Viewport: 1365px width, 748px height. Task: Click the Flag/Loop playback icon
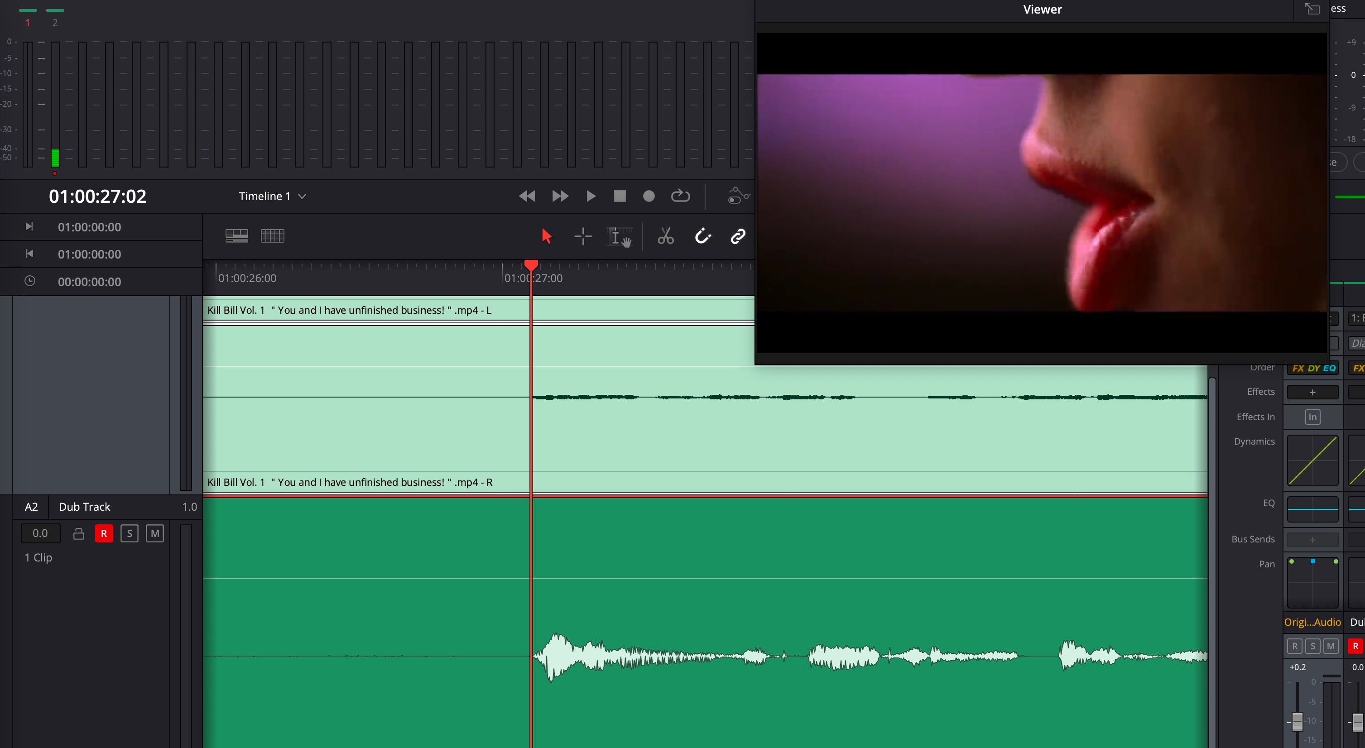(x=682, y=195)
